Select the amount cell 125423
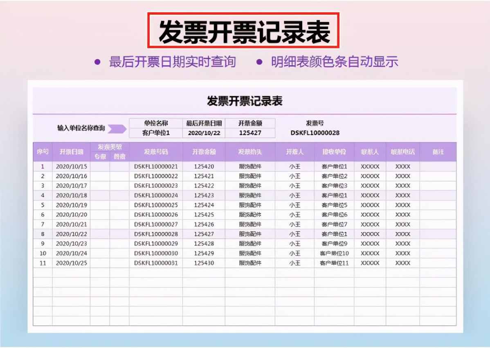 pyautogui.click(x=204, y=196)
